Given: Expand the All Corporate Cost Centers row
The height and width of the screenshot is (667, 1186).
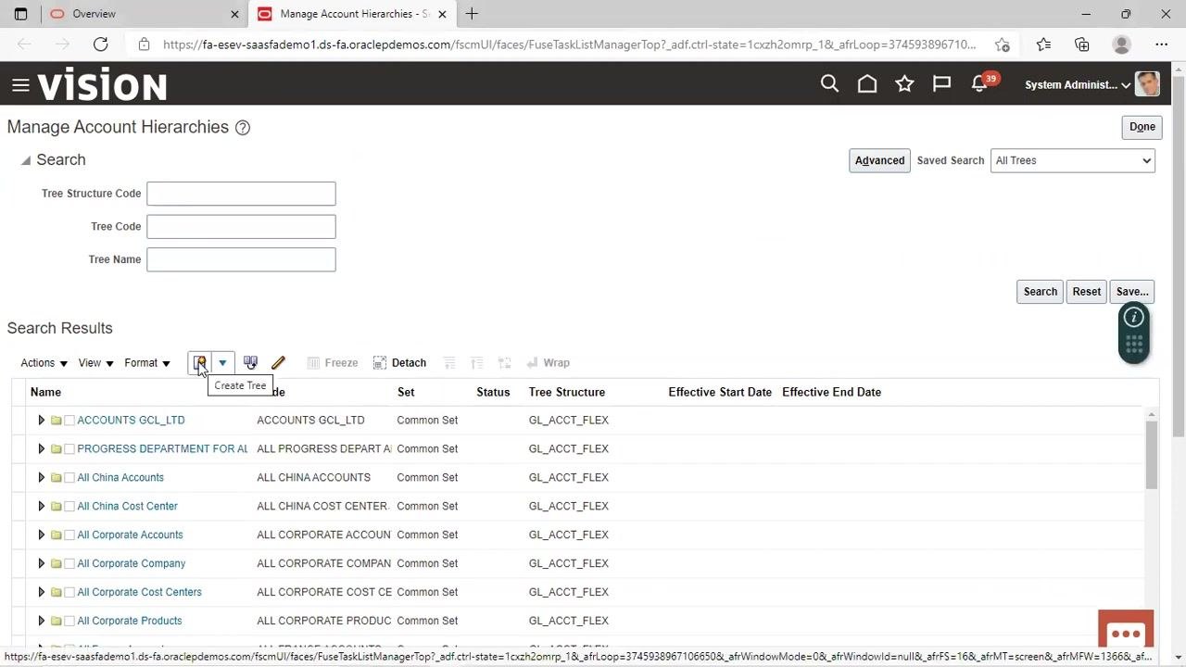Looking at the screenshot, I should 41,592.
